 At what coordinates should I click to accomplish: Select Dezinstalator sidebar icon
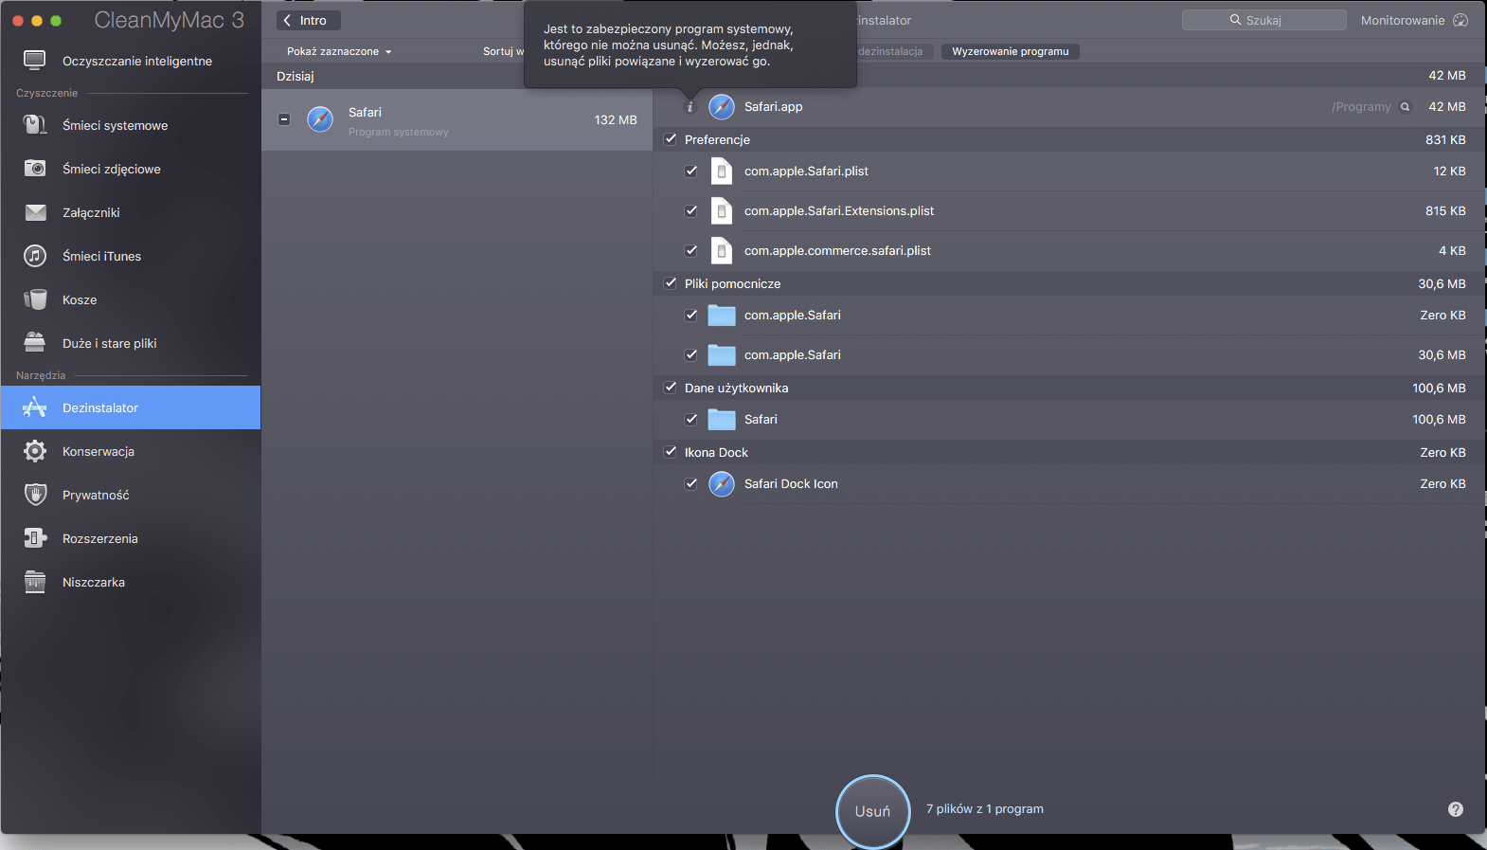[35, 407]
